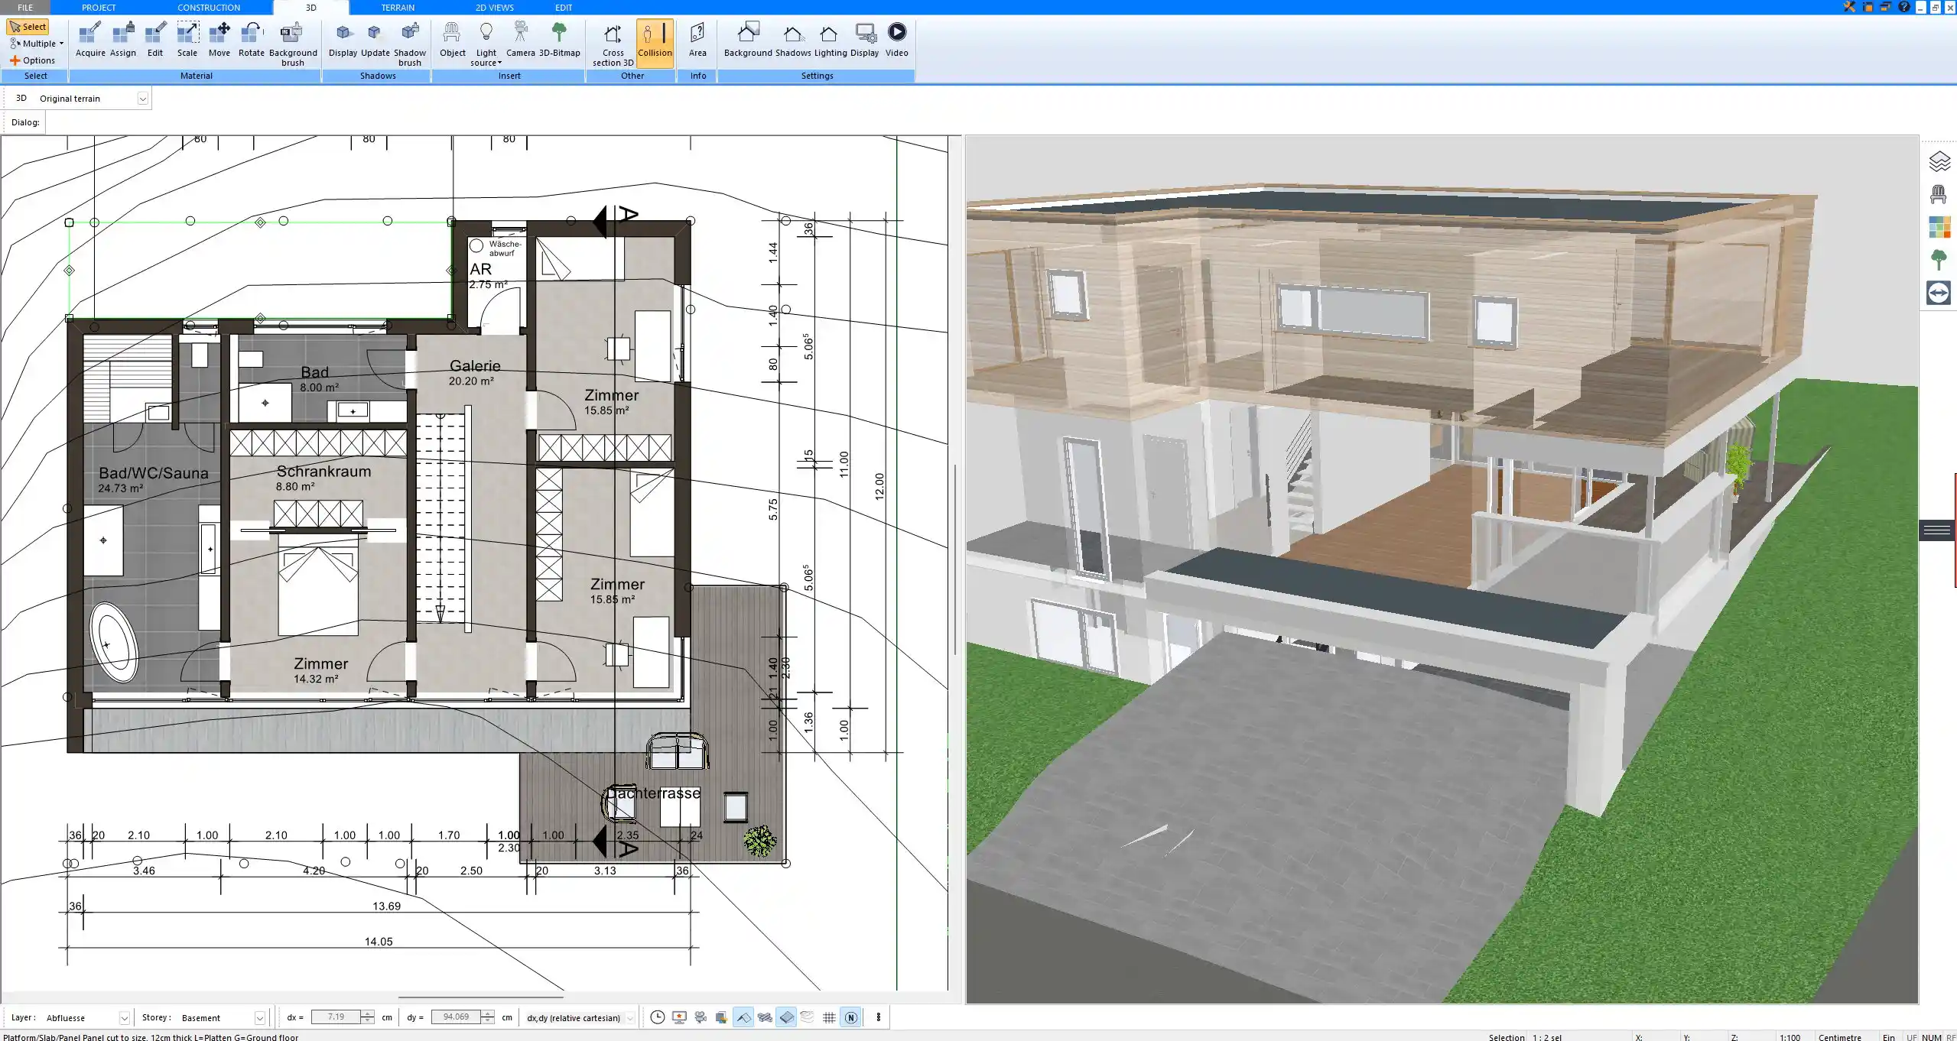The image size is (1957, 1041).
Task: Open the FILE menu
Action: (25, 7)
